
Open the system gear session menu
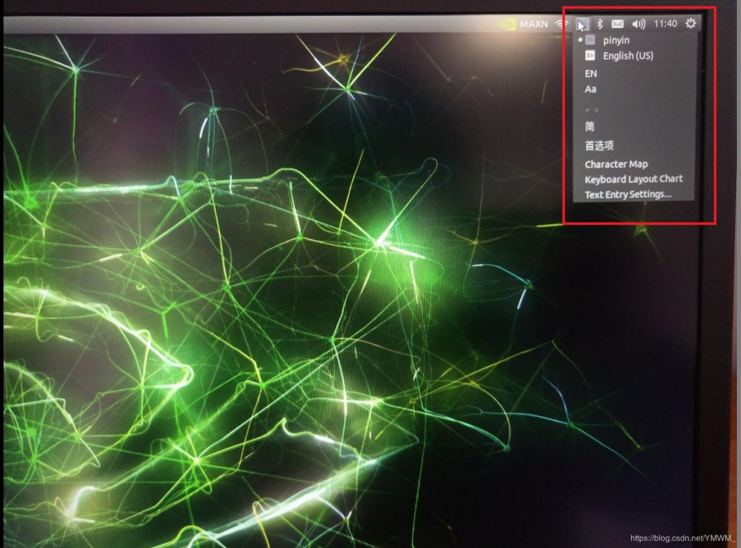click(691, 24)
